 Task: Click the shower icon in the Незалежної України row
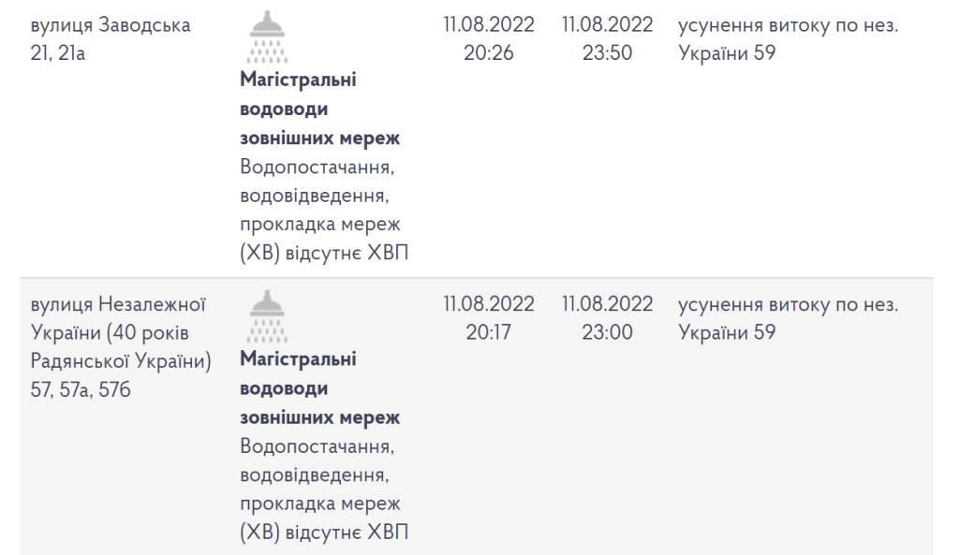click(x=269, y=316)
